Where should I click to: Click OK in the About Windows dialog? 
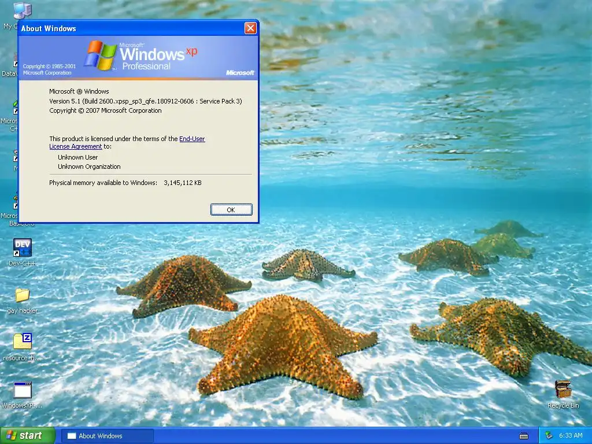pos(231,209)
